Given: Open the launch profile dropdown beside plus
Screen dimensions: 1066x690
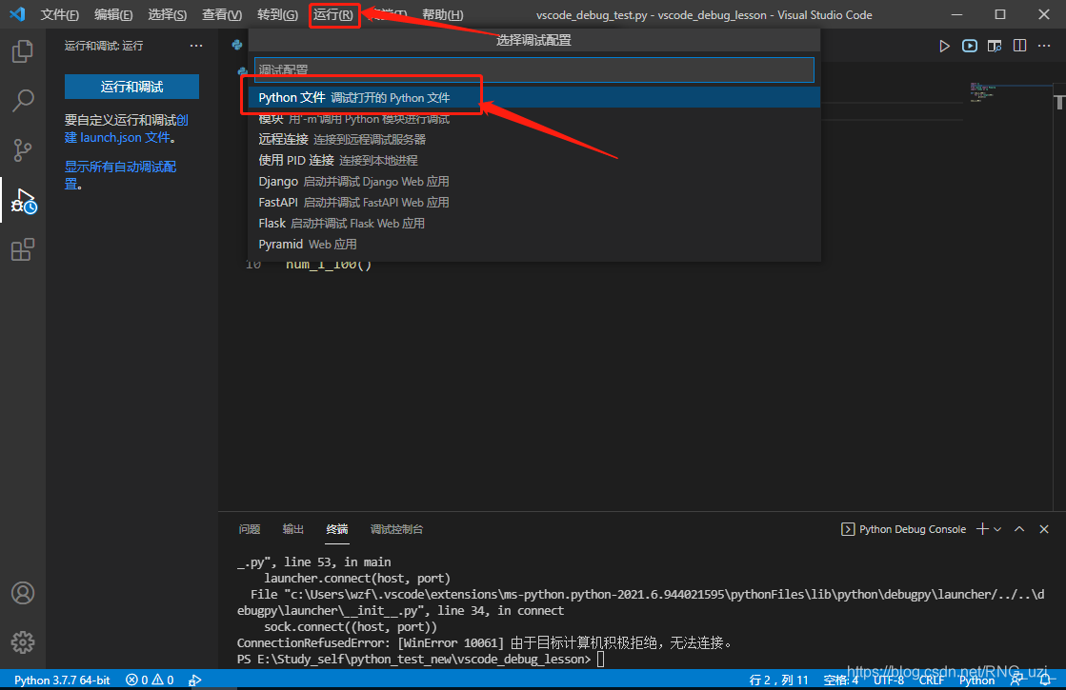Looking at the screenshot, I should click(x=997, y=529).
